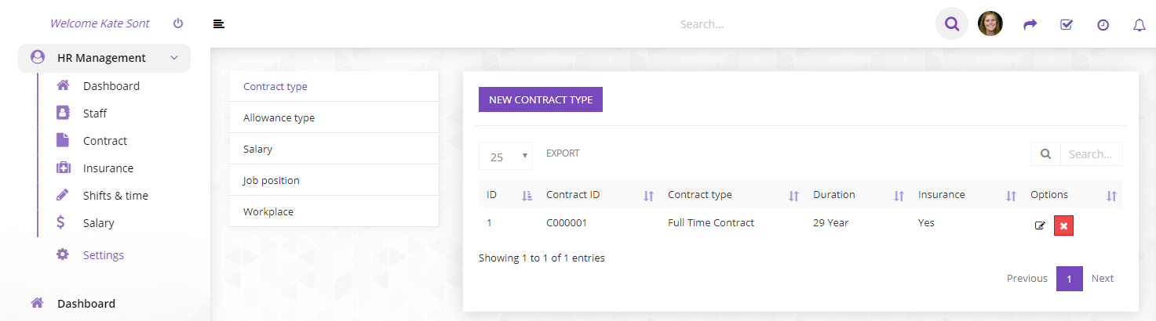Image resolution: width=1156 pixels, height=321 pixels.
Task: Click the magnifier search button in header
Action: [x=952, y=24]
